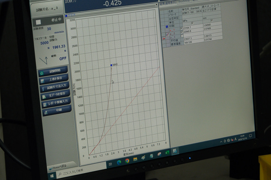Click the test direction arrow diagram icon
The image size is (271, 180).
tap(44, 60)
